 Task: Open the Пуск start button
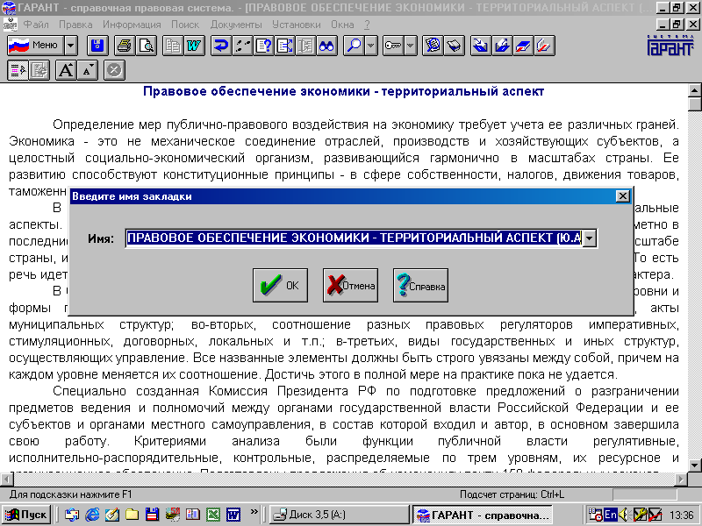[26, 515]
